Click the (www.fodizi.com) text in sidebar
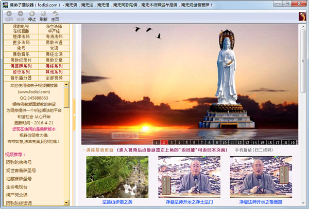 point(34,92)
